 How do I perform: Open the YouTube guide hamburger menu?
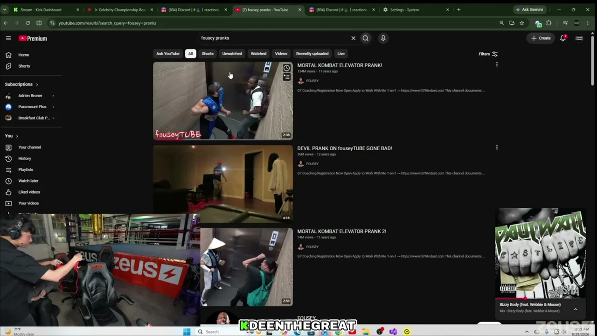[8, 38]
